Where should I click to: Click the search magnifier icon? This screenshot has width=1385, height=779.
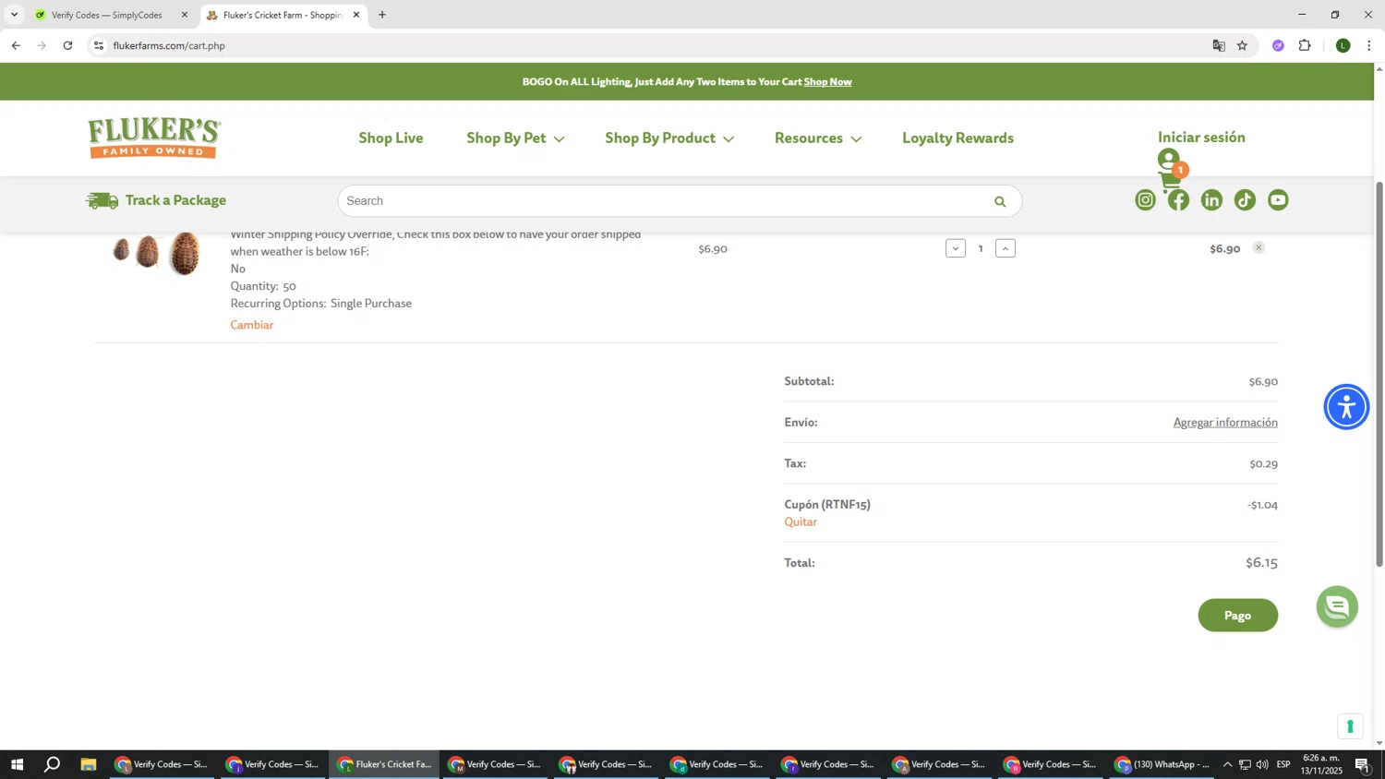coord(999,201)
